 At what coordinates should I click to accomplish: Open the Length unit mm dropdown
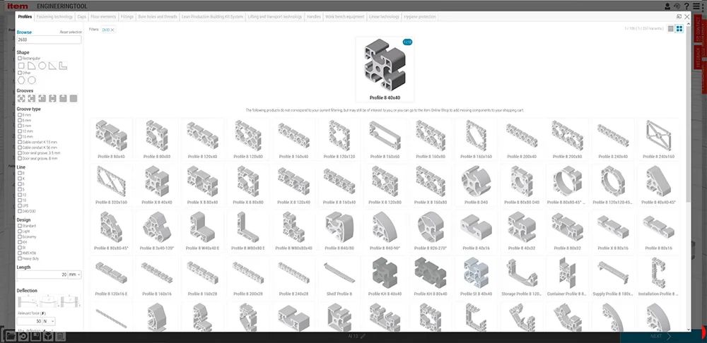tap(76, 275)
